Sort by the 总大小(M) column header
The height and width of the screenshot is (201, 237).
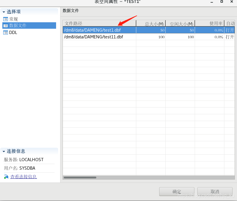point(151,23)
